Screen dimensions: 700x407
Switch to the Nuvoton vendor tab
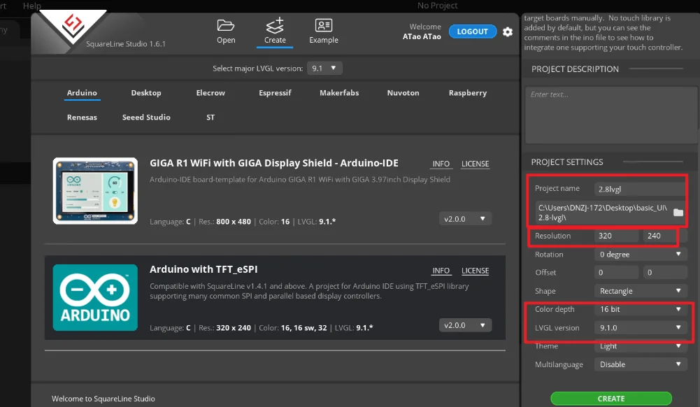point(403,93)
